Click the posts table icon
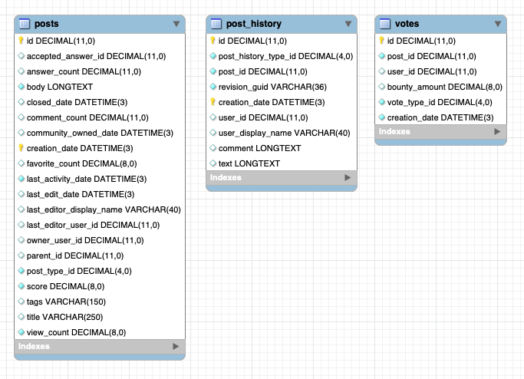This screenshot has height=379, width=524. click(x=24, y=24)
